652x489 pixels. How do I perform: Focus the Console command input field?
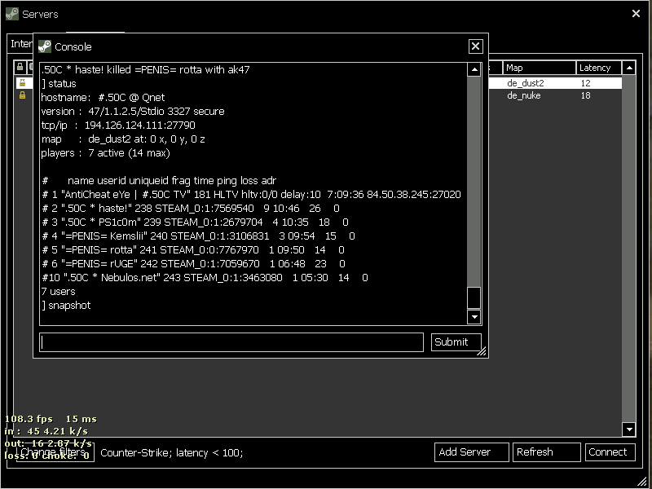(231, 342)
